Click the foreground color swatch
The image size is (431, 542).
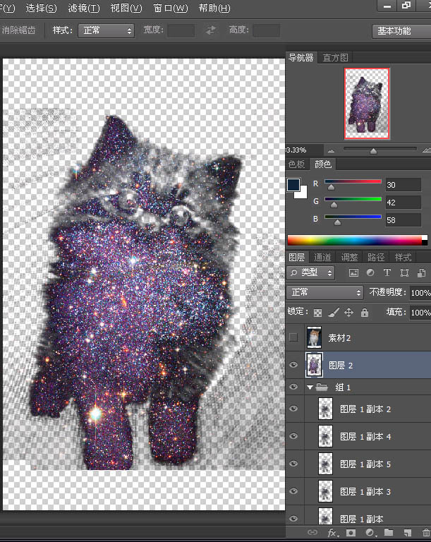tap(293, 185)
